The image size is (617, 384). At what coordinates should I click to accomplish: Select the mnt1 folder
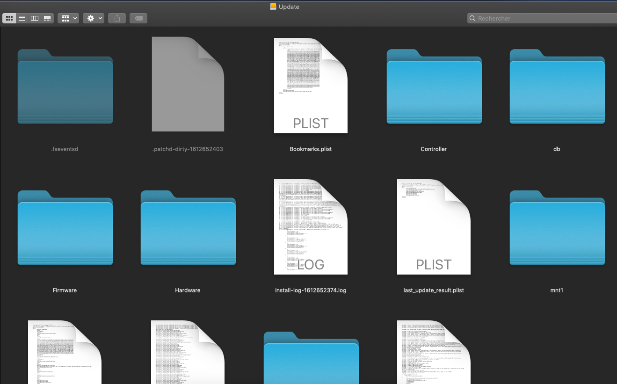click(557, 228)
